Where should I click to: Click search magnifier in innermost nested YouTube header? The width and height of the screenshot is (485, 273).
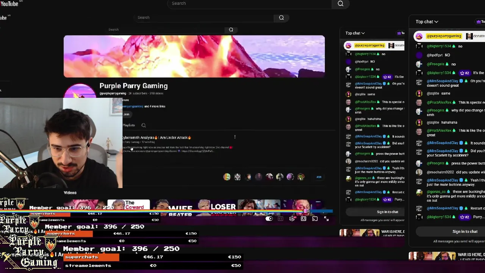point(231,30)
